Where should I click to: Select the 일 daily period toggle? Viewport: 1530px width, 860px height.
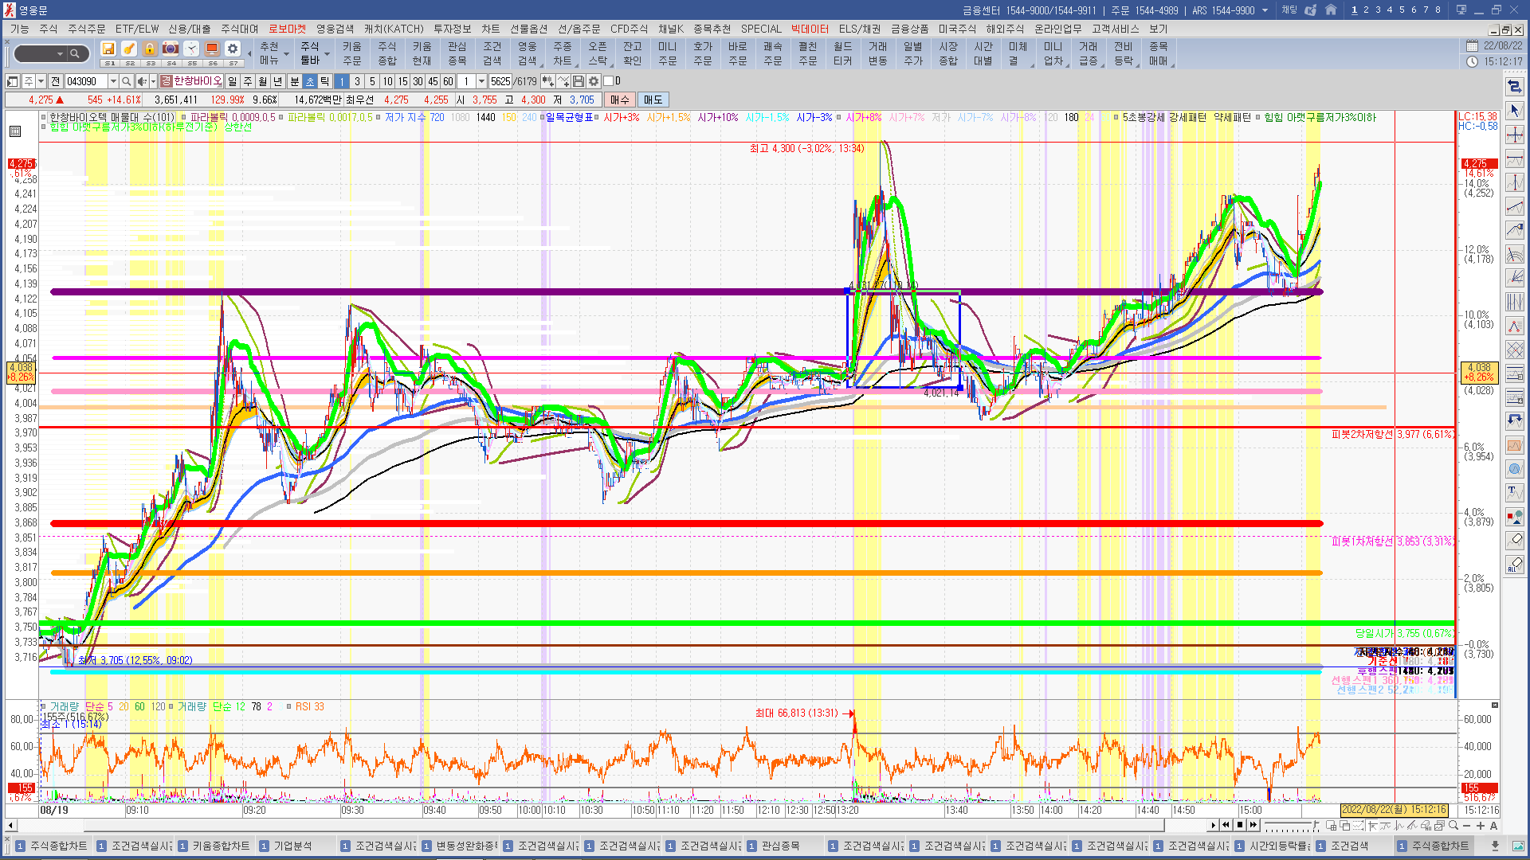pyautogui.click(x=233, y=81)
